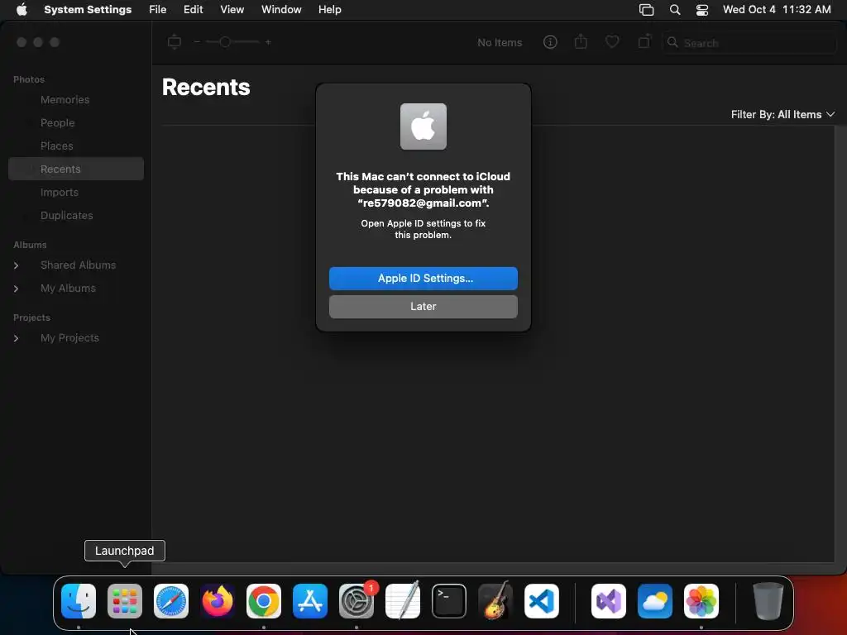Click date and time in menu bar
The image size is (847, 635).
click(x=777, y=10)
